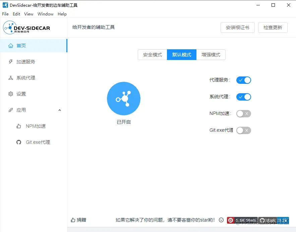Open the 设置 sidebar page
Screen dimensions: 296x232
point(34,94)
